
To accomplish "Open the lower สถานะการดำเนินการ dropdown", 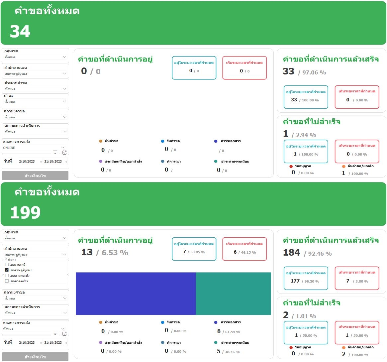I will coord(64,313).
